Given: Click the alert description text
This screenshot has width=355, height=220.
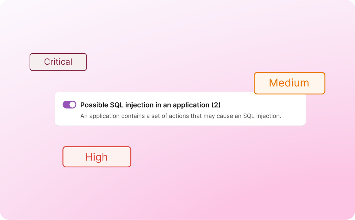Looking at the screenshot, I should (180, 116).
